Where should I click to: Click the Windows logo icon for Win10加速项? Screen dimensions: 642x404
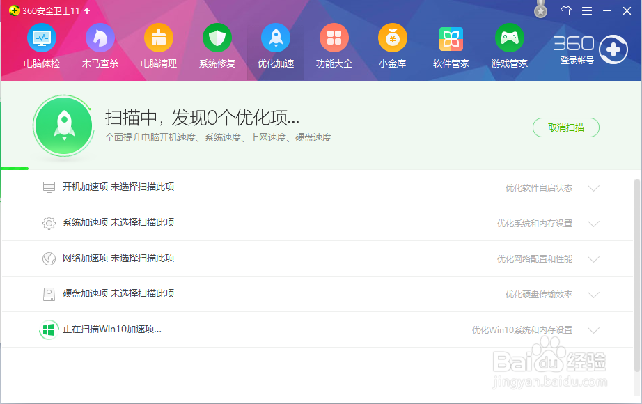click(49, 330)
